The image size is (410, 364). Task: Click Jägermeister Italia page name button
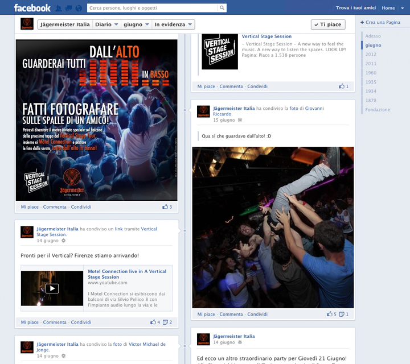click(65, 24)
